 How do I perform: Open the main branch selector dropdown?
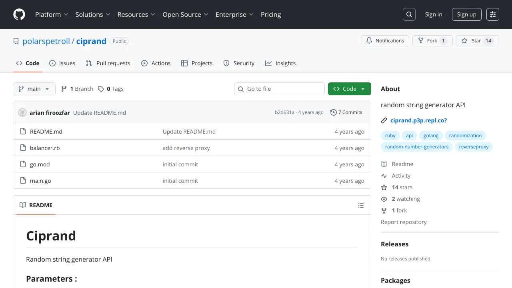[34, 89]
